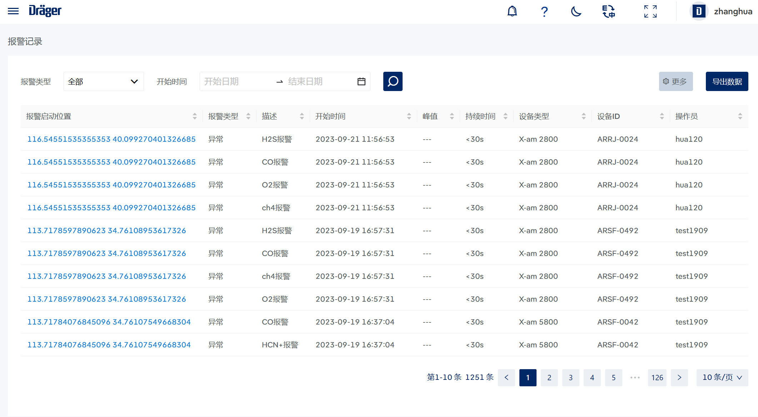The image size is (758, 417).
Task: Open the hamburger navigation menu
Action: [x=13, y=11]
